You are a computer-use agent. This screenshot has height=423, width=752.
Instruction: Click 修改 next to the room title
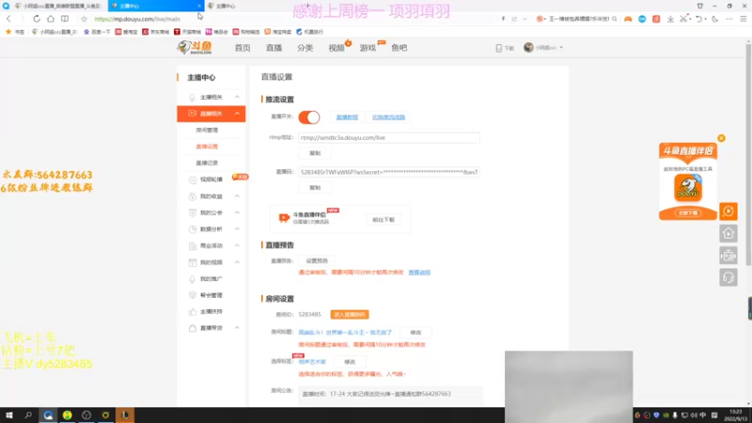tap(415, 333)
